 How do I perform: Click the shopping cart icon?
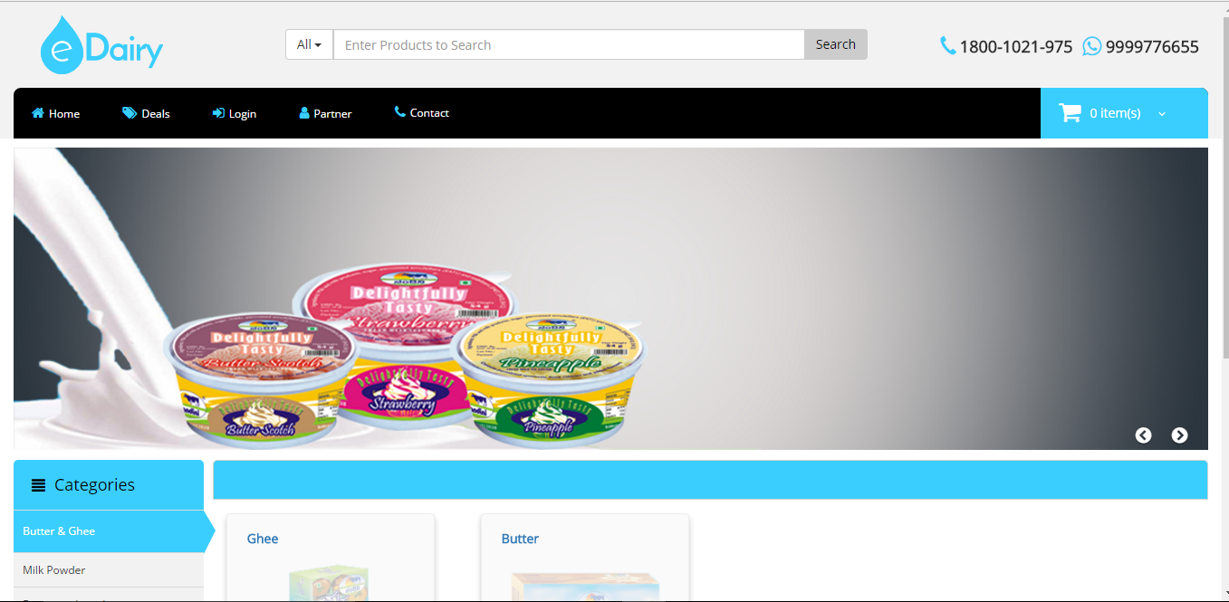point(1070,113)
